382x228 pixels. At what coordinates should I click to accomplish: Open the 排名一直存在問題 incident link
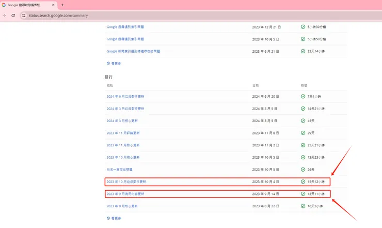(x=119, y=170)
